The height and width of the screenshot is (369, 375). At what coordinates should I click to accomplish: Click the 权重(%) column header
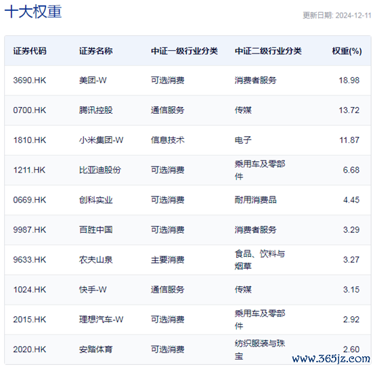tap(347, 51)
